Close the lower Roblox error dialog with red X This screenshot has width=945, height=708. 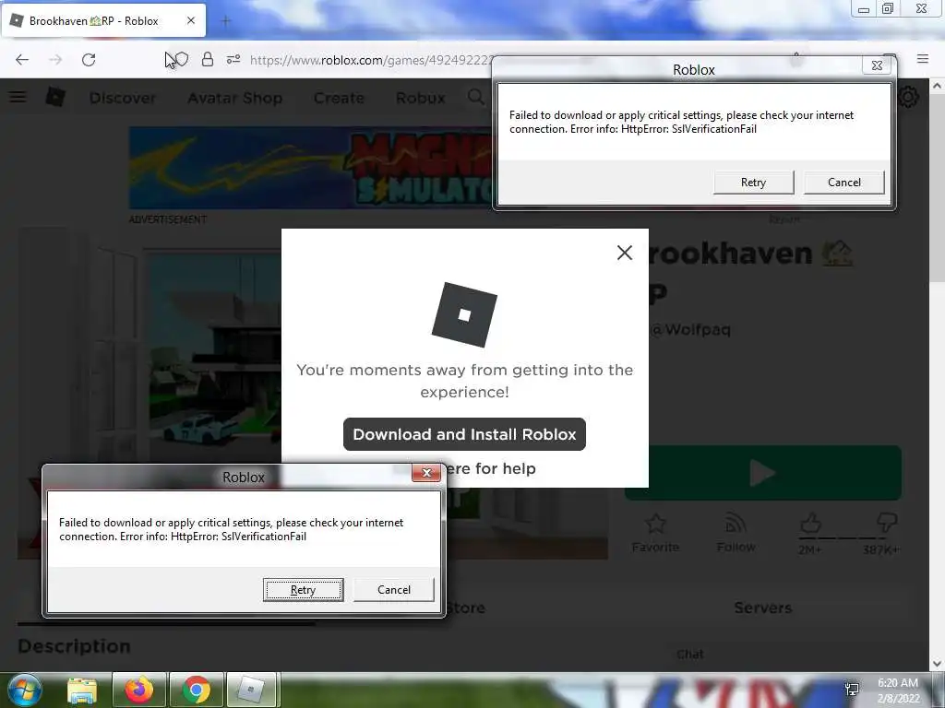pos(426,473)
